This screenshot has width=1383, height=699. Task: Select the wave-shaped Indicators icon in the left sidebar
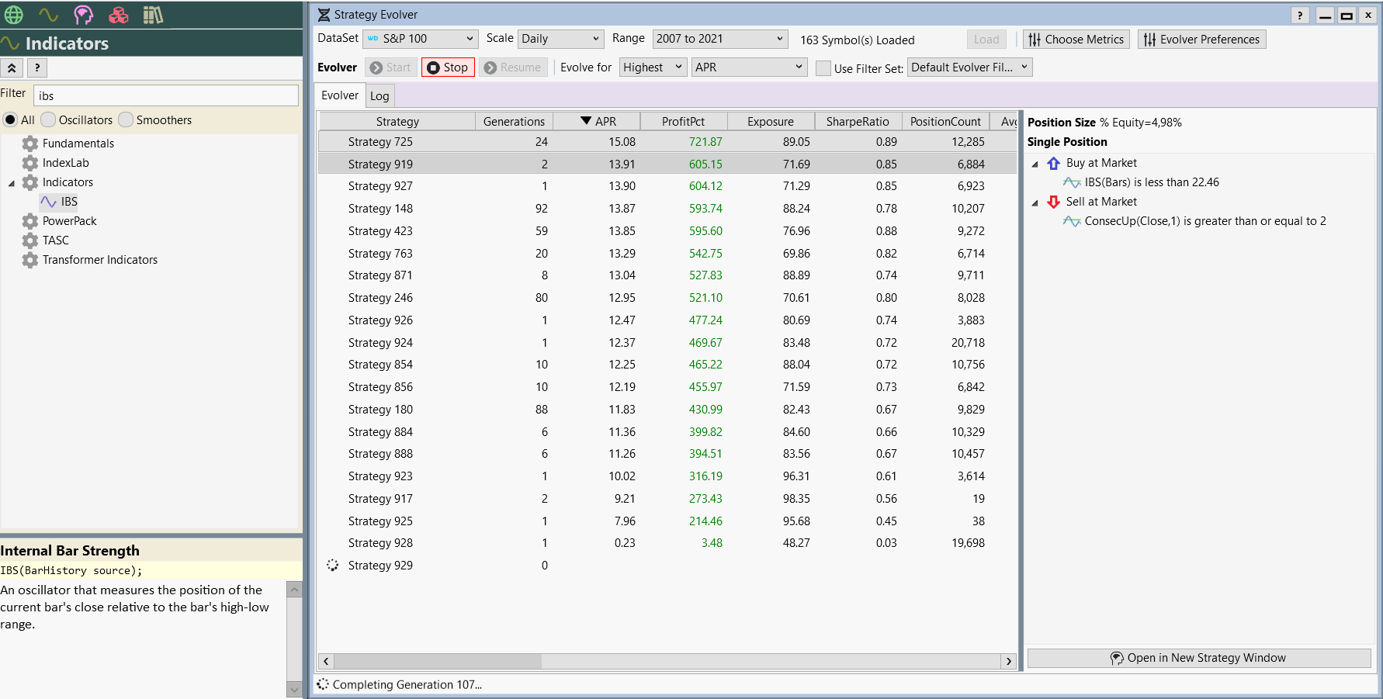click(x=48, y=15)
